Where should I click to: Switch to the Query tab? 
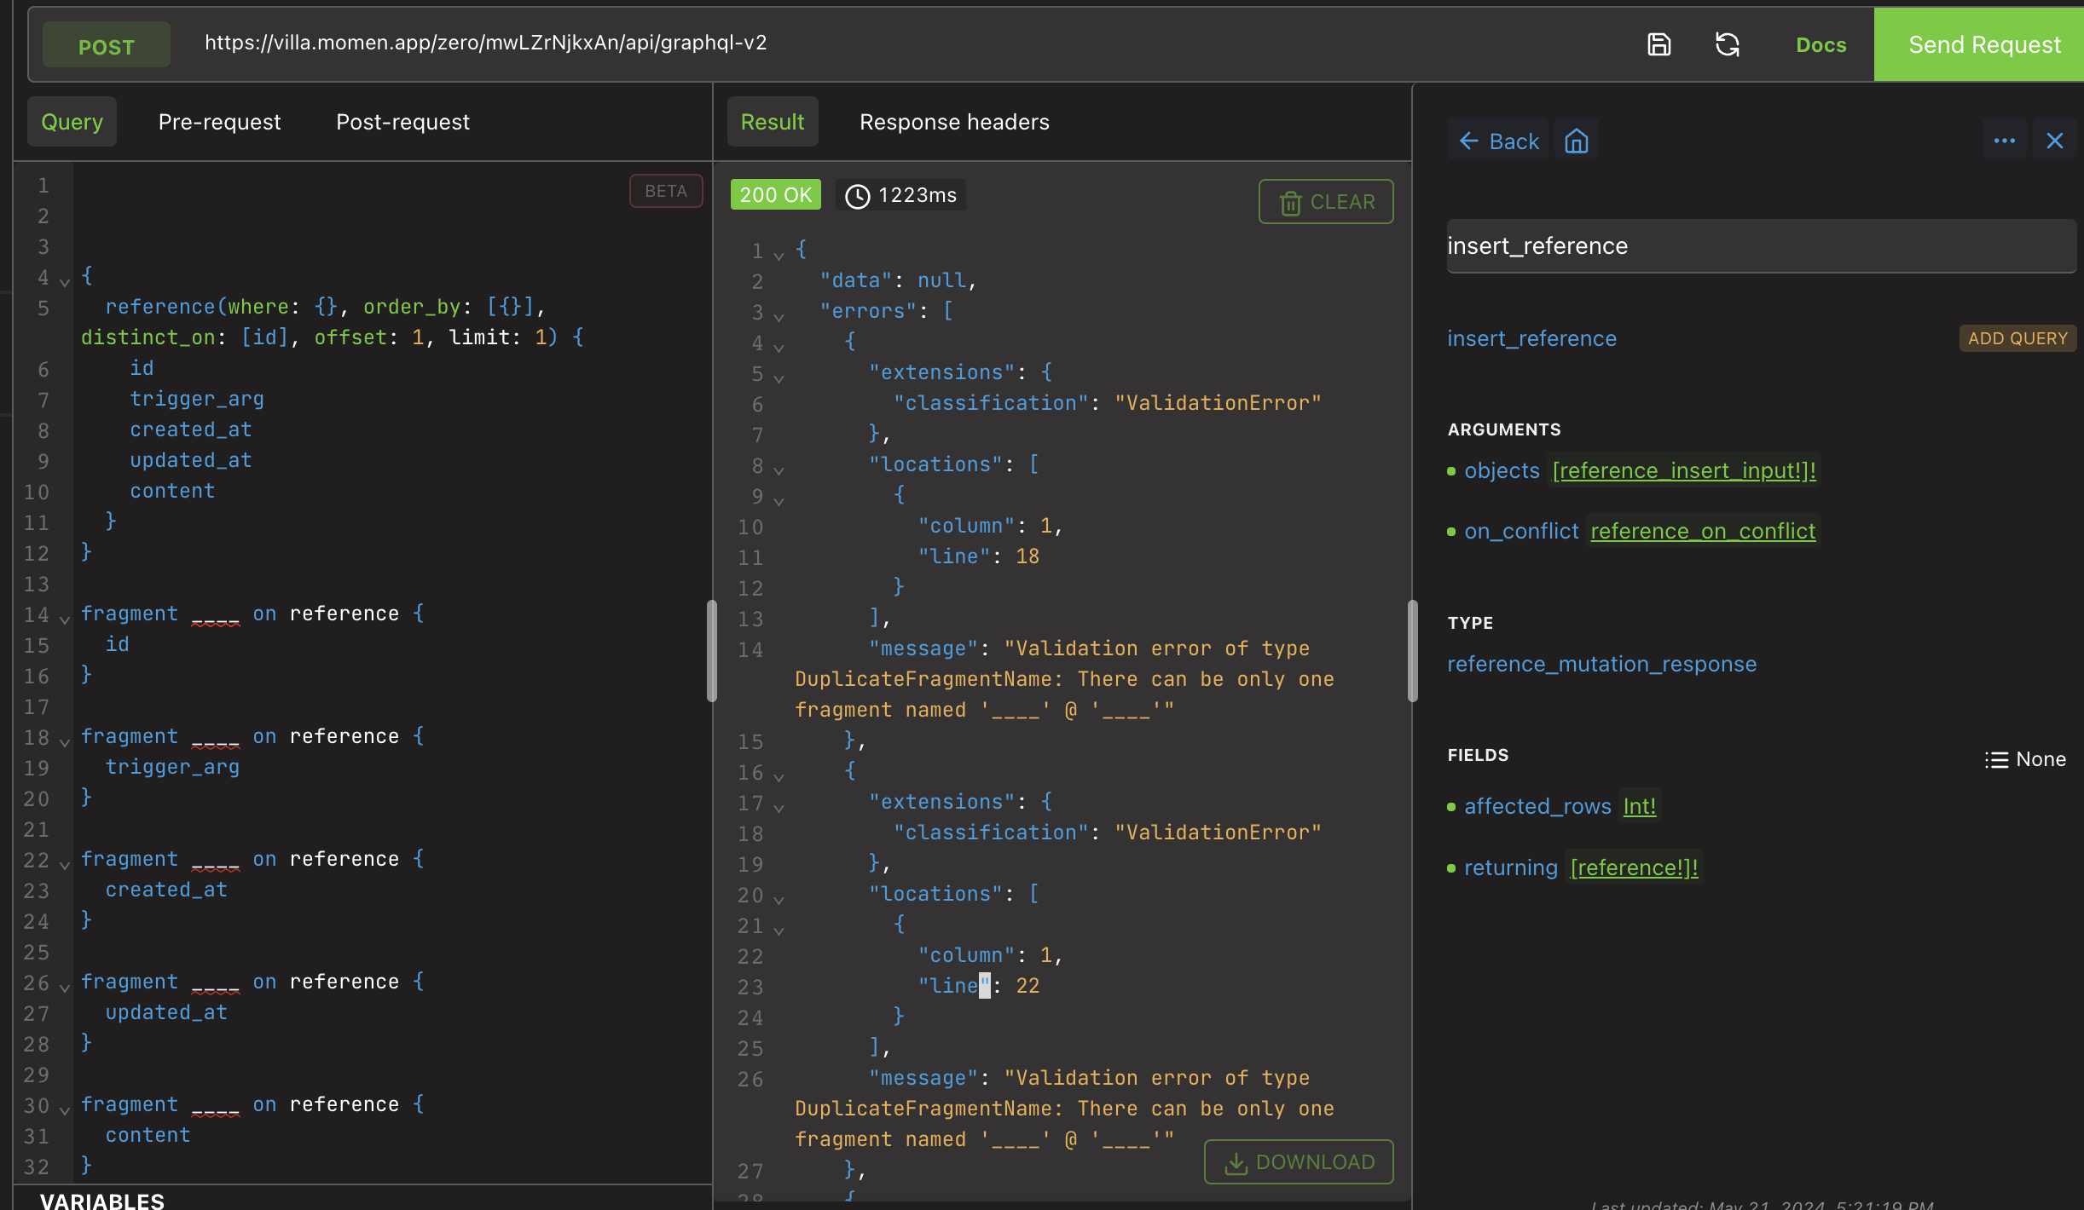coord(72,122)
